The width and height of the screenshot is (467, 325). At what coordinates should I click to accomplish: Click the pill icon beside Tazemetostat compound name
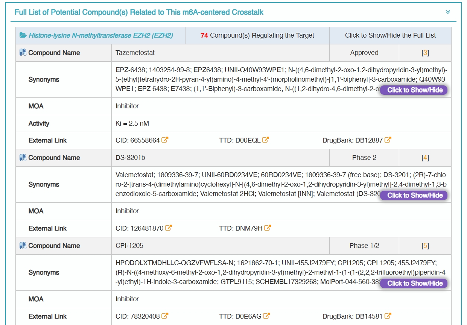pyautogui.click(x=23, y=53)
